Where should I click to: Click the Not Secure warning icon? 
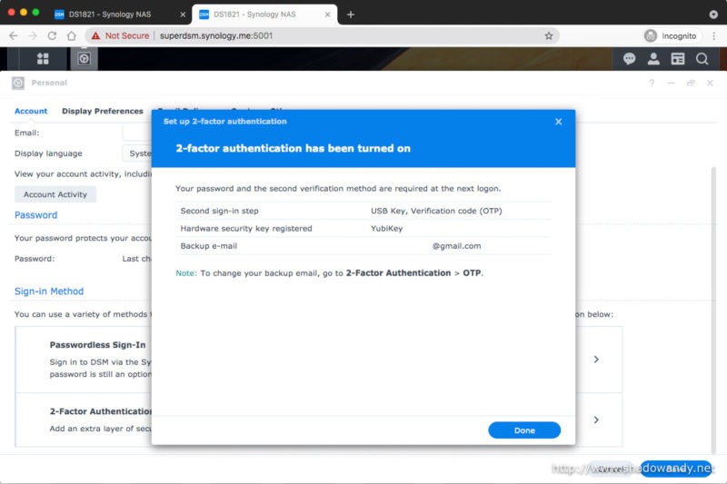click(x=95, y=35)
